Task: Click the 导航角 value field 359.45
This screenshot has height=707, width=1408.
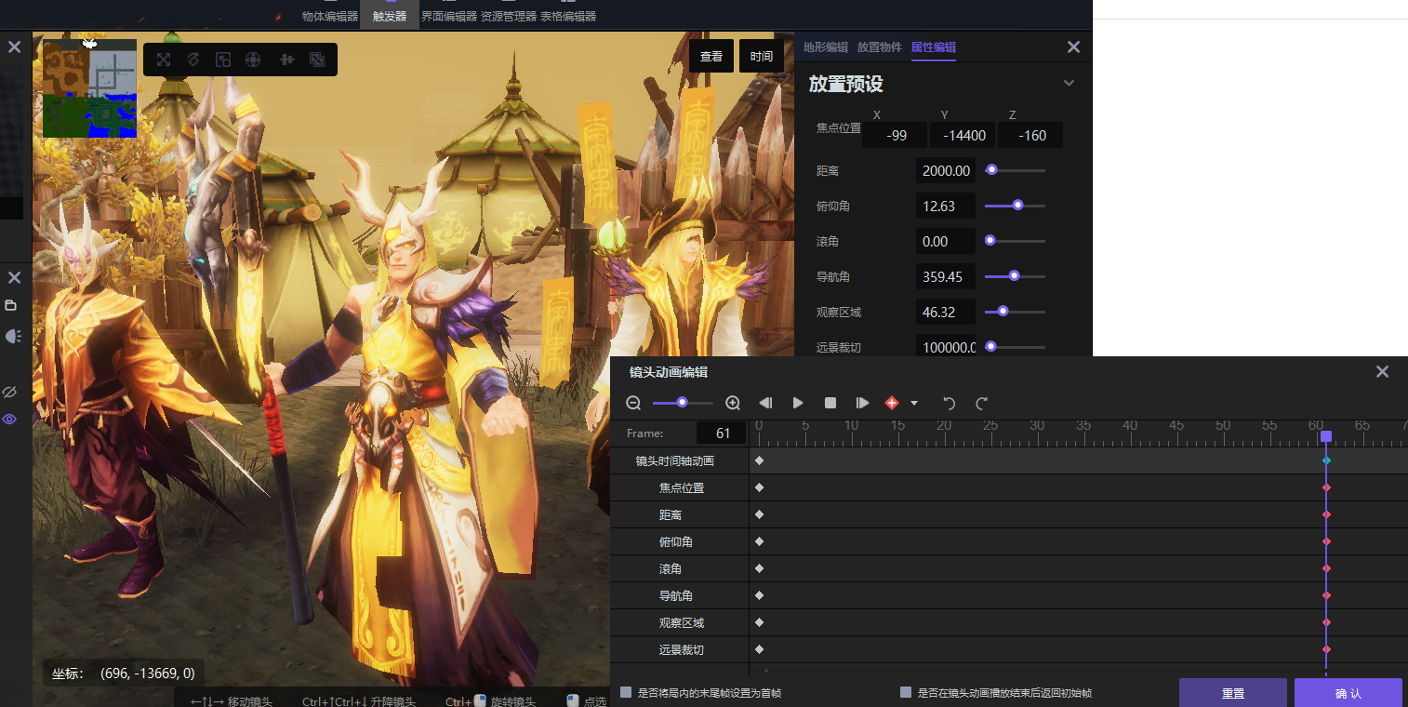Action: (946, 277)
